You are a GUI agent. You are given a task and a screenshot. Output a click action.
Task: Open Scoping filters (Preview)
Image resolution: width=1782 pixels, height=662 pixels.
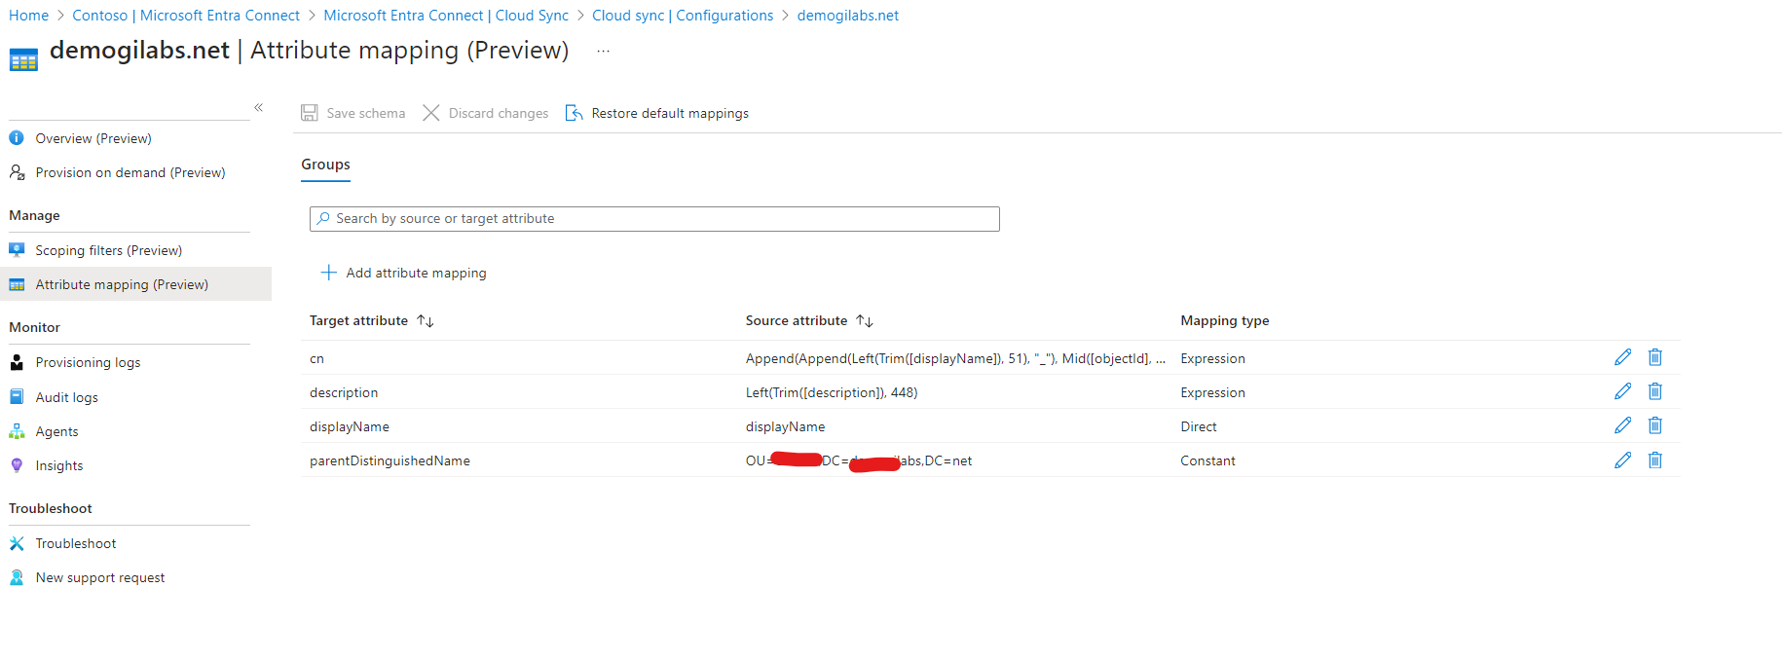pyautogui.click(x=109, y=250)
